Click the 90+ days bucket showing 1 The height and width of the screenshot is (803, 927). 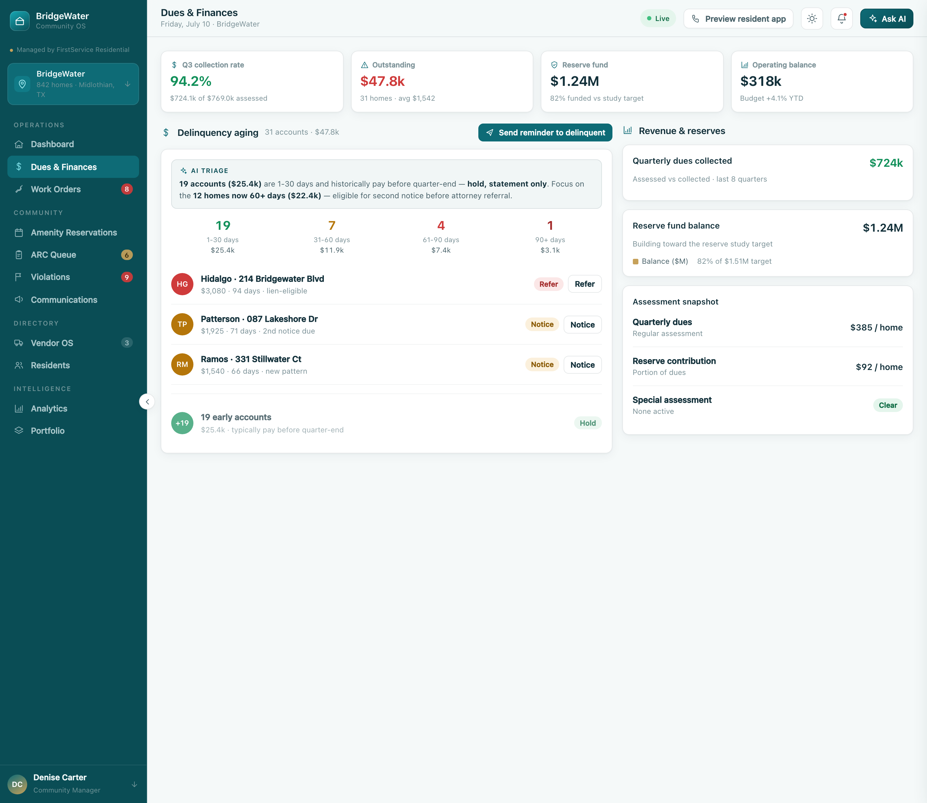(x=550, y=237)
